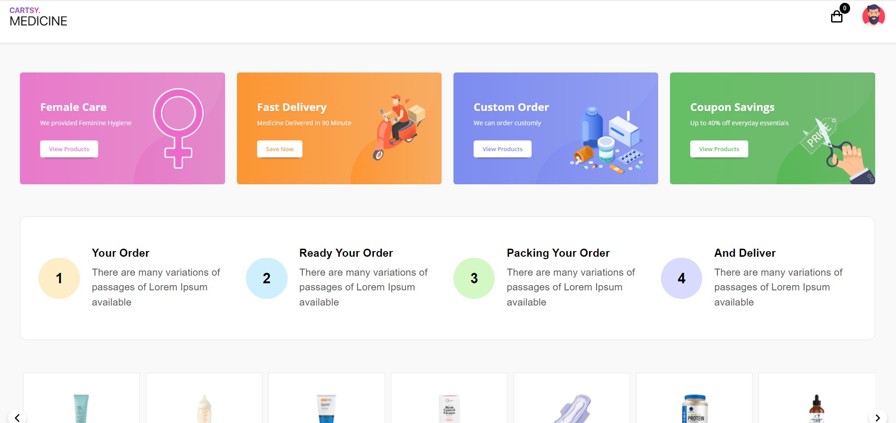The width and height of the screenshot is (896, 423).
Task: View Products on Custom Order banner
Action: click(x=502, y=149)
